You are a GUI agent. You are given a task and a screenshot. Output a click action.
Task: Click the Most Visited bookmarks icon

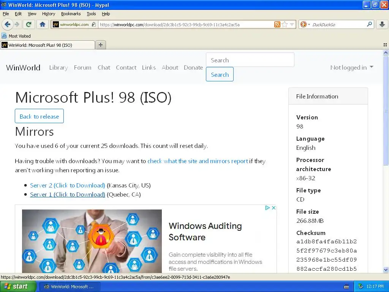(x=4, y=36)
